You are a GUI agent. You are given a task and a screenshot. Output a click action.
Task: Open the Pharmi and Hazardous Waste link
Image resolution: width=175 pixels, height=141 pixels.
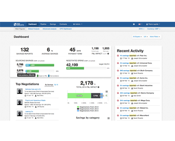[x=35, y=100]
